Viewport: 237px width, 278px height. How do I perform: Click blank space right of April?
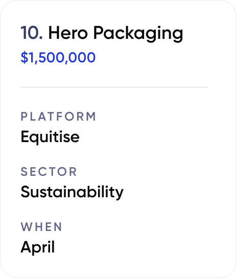(133, 247)
